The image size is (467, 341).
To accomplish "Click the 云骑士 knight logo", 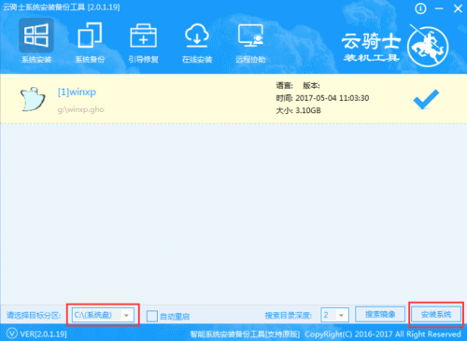I will tap(428, 46).
